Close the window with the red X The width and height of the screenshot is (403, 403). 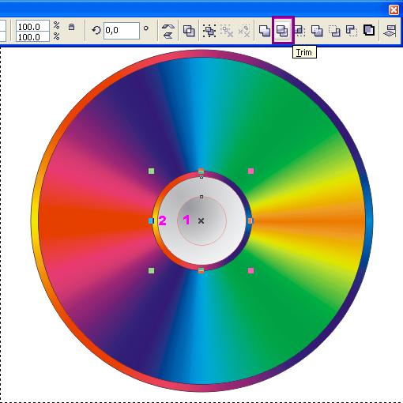point(394,10)
